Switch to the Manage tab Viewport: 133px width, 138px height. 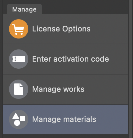pos(24,9)
